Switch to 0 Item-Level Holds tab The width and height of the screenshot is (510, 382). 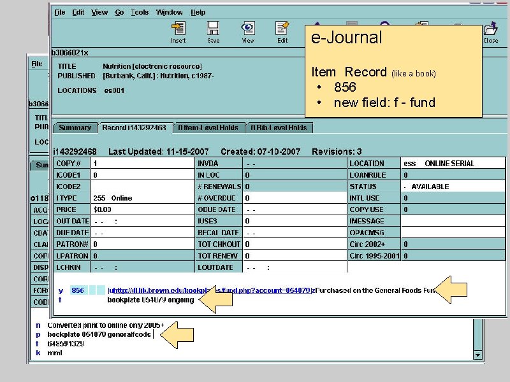(208, 127)
